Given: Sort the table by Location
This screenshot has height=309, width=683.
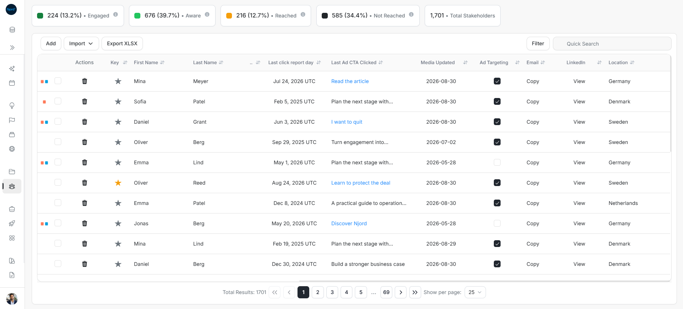Looking at the screenshot, I should [632, 63].
